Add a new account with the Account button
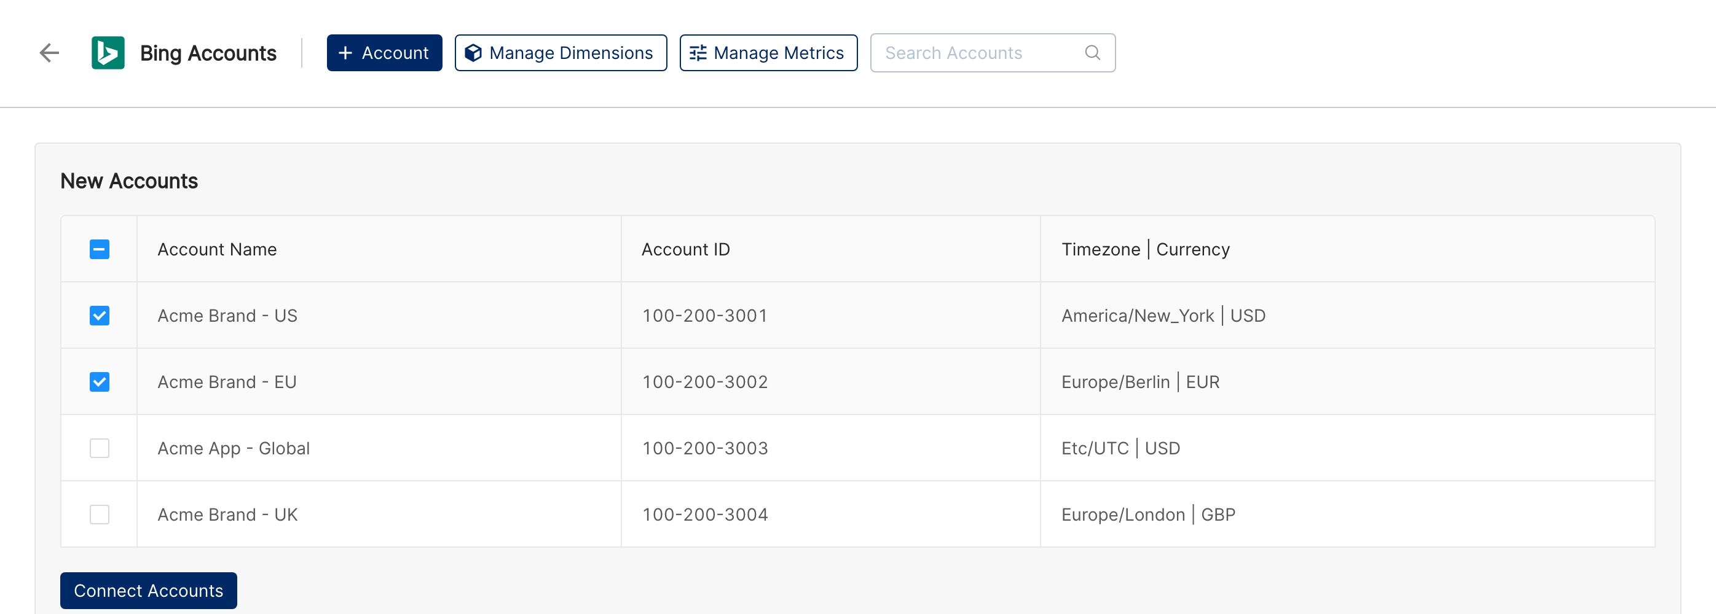Screen dimensions: 1716x614 click(384, 53)
